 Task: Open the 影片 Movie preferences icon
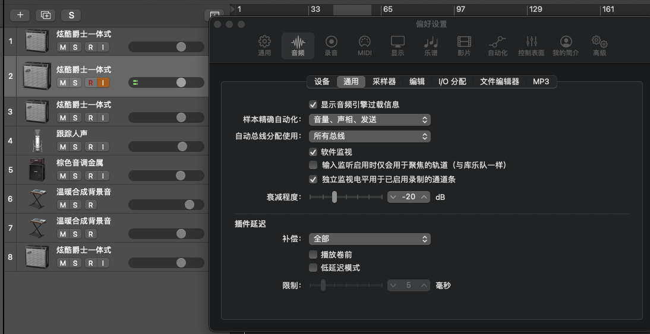tap(464, 46)
